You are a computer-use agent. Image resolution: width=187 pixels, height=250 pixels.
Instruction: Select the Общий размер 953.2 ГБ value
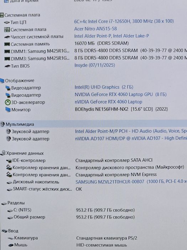[x=105, y=217]
